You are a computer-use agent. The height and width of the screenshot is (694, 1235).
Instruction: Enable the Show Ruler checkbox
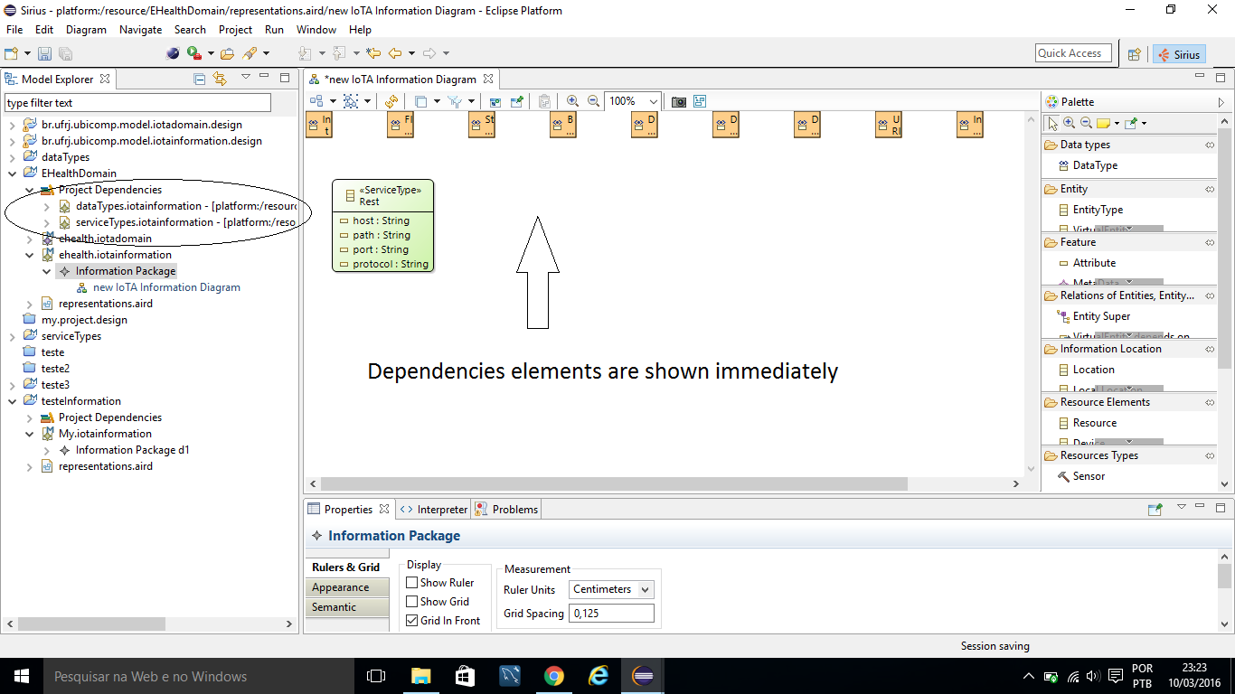412,583
